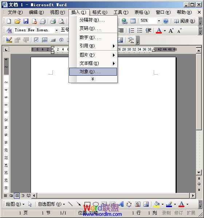204x218 pixels.
Task: Click the More Controls hammer icon
Action: 131,40
